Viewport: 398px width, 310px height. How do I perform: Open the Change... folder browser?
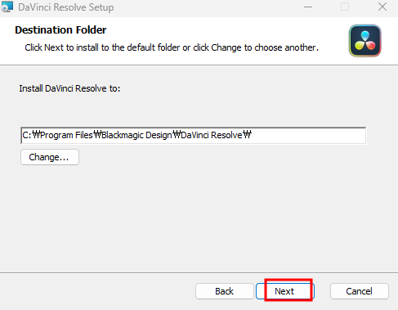pos(50,157)
